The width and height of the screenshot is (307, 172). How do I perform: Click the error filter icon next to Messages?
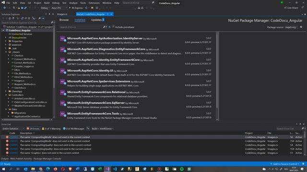[88, 129]
